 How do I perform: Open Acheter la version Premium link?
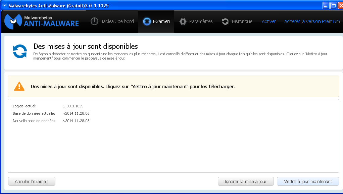pos(312,21)
